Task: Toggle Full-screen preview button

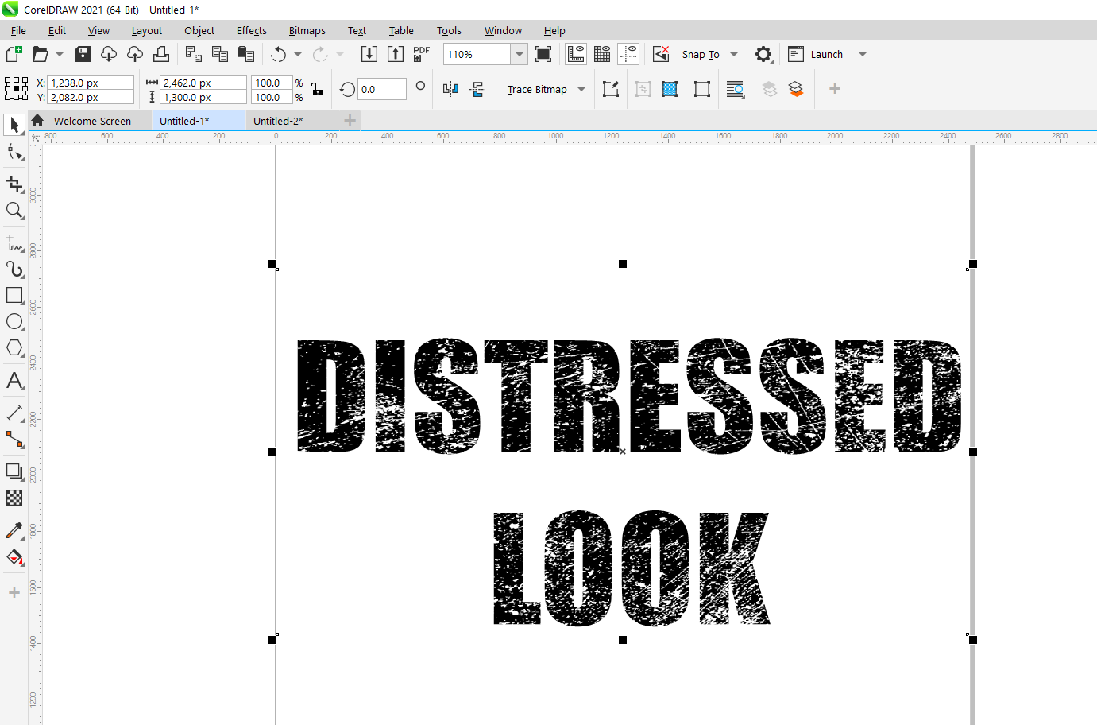Action: (543, 54)
